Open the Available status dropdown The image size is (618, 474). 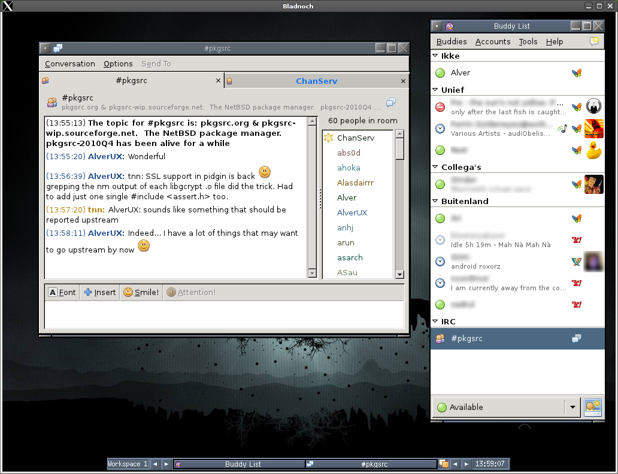click(572, 407)
